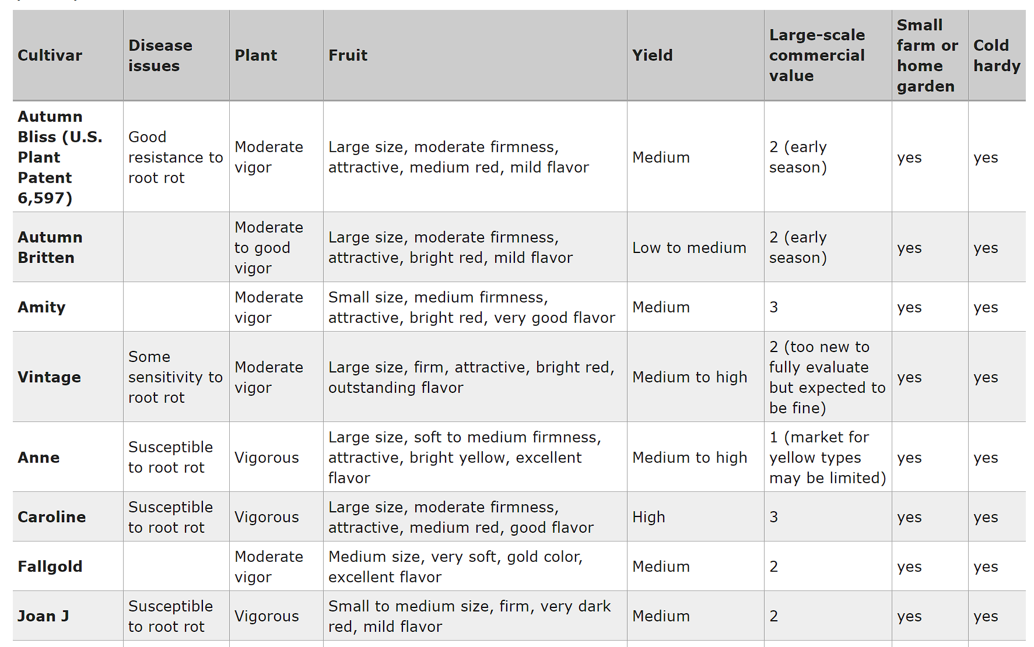Select the Fruit column header

(348, 55)
